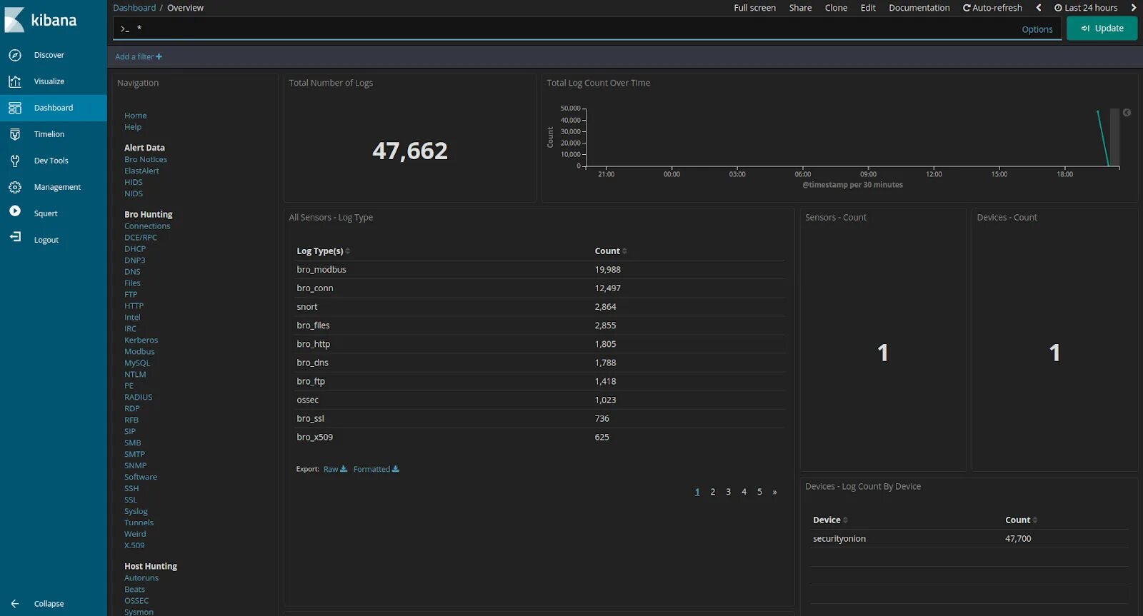Click Clone in top menu
1143x616 pixels.
pyautogui.click(x=836, y=8)
